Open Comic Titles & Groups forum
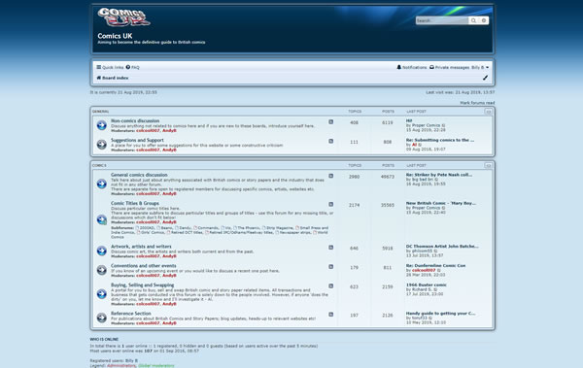Image resolution: width=583 pixels, height=368 pixels. pyautogui.click(x=135, y=203)
